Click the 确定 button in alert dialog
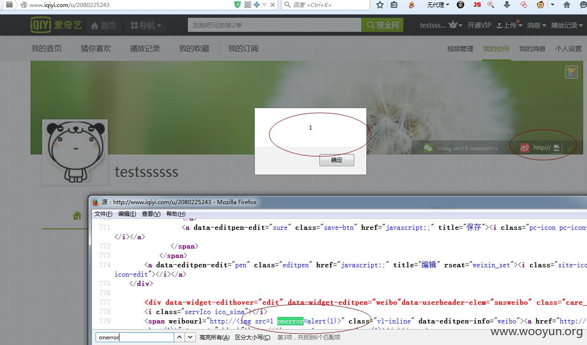587x345 pixels. click(336, 160)
